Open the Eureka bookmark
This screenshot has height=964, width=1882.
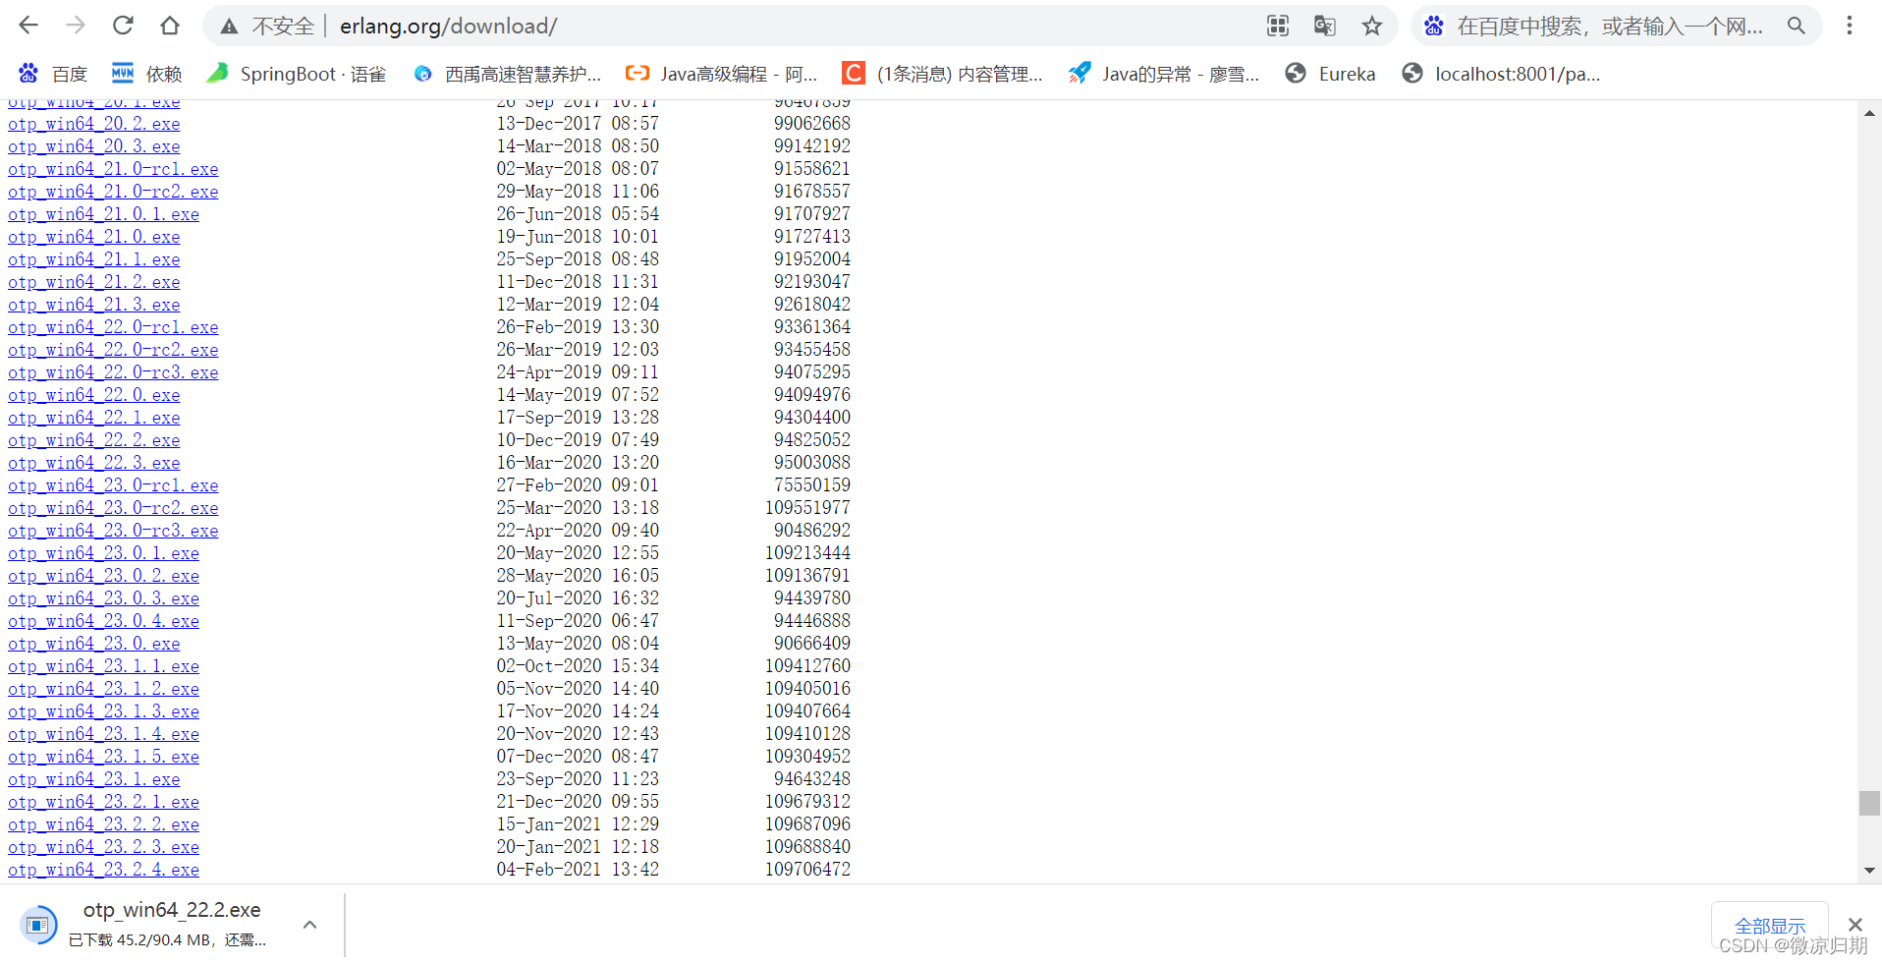(x=1331, y=74)
